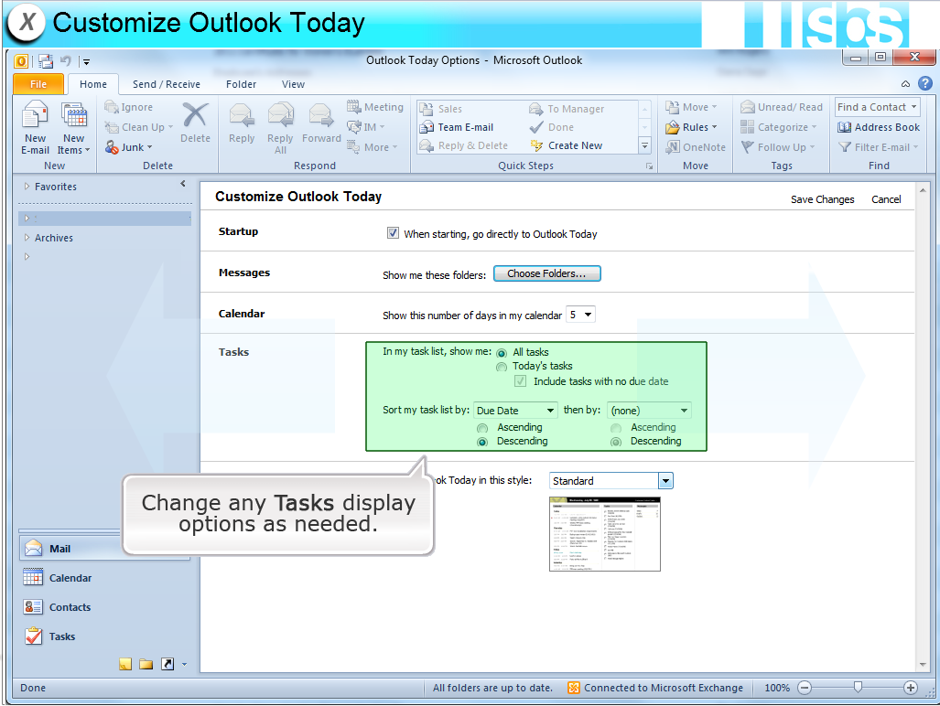
Task: Click the Shortcuts icon at pane bottom
Action: (x=167, y=664)
